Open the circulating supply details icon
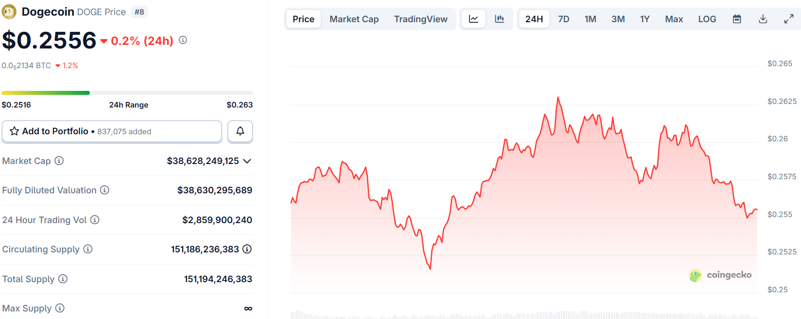Viewport: 801px width, 319px height. pyautogui.click(x=247, y=249)
